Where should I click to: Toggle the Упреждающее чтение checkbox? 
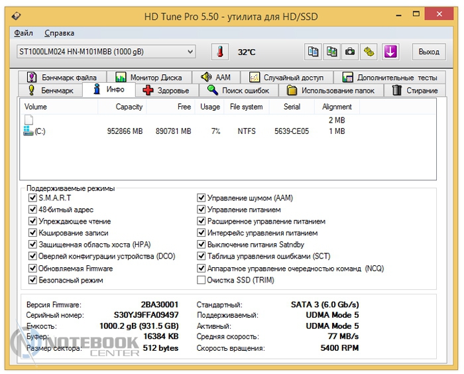click(32, 221)
